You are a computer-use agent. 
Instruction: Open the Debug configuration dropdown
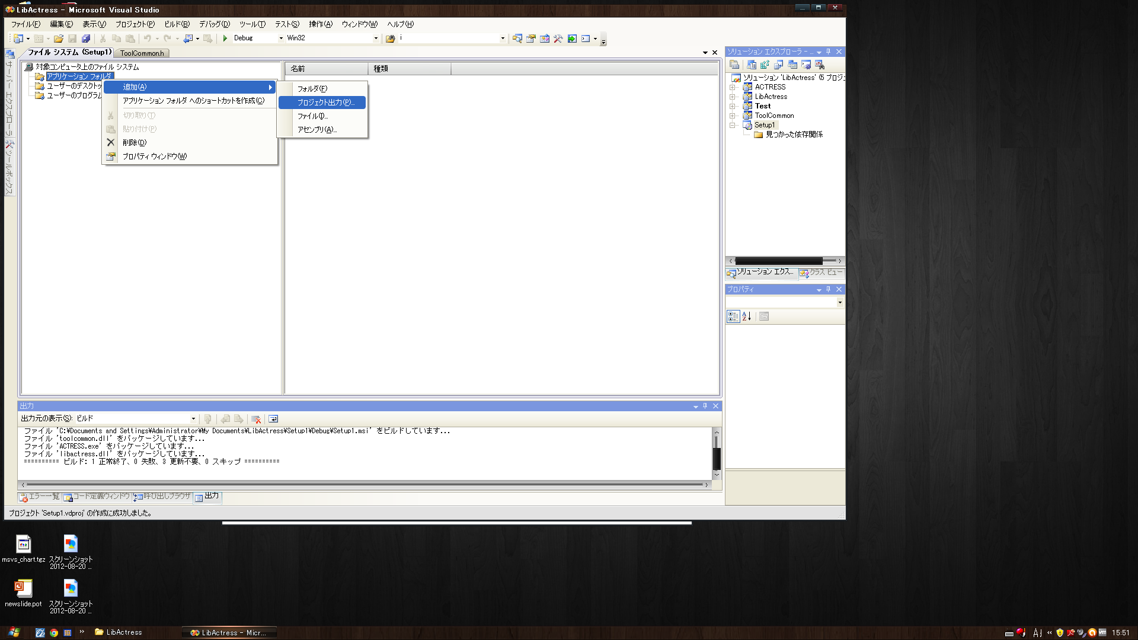click(281, 39)
